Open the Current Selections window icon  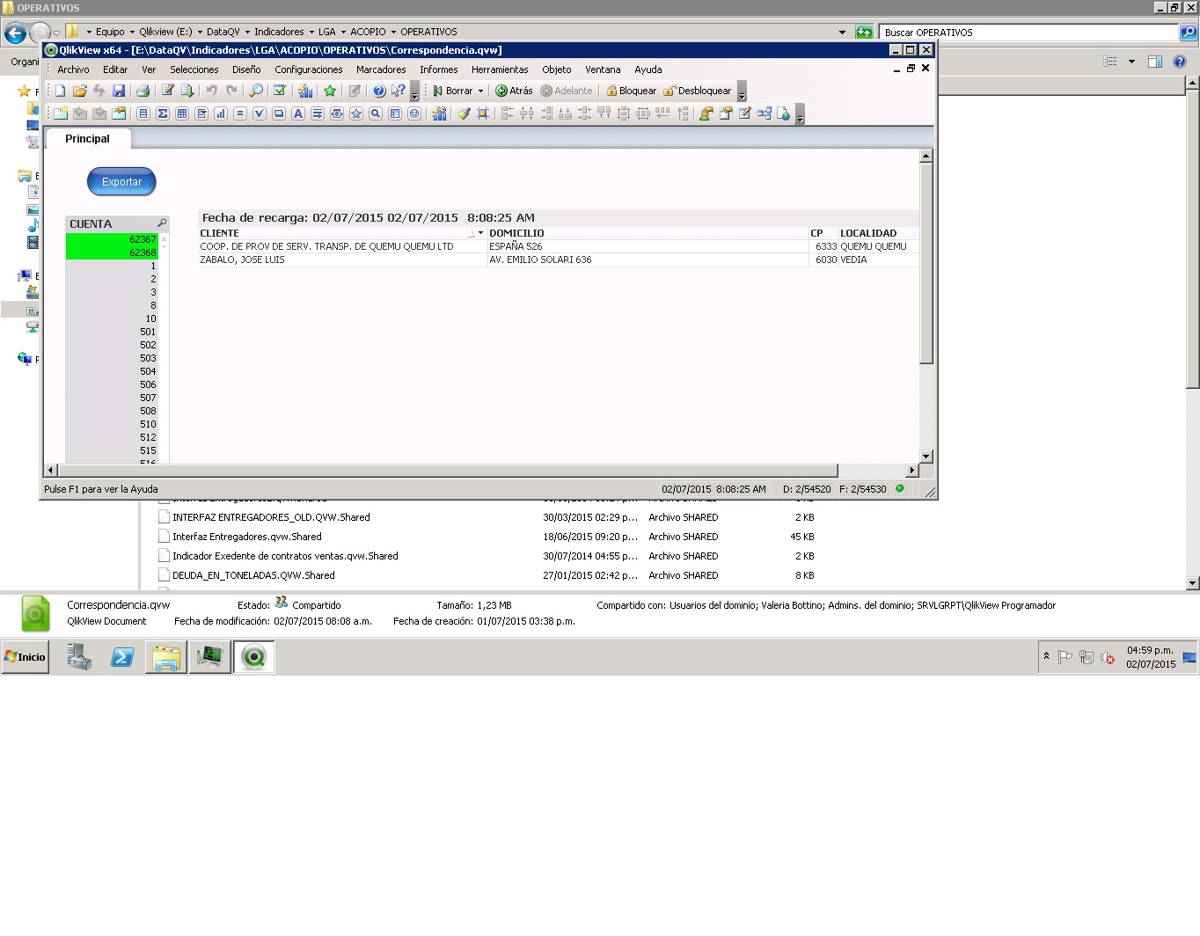coord(279,91)
